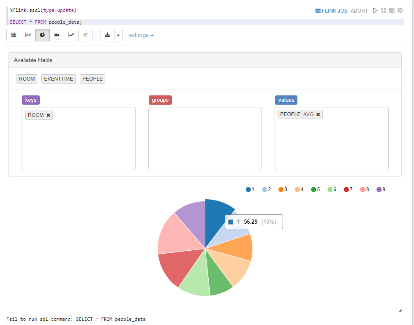Screen dimensions: 414x325
Task: Open paragraph settings gear
Action: click(x=400, y=11)
